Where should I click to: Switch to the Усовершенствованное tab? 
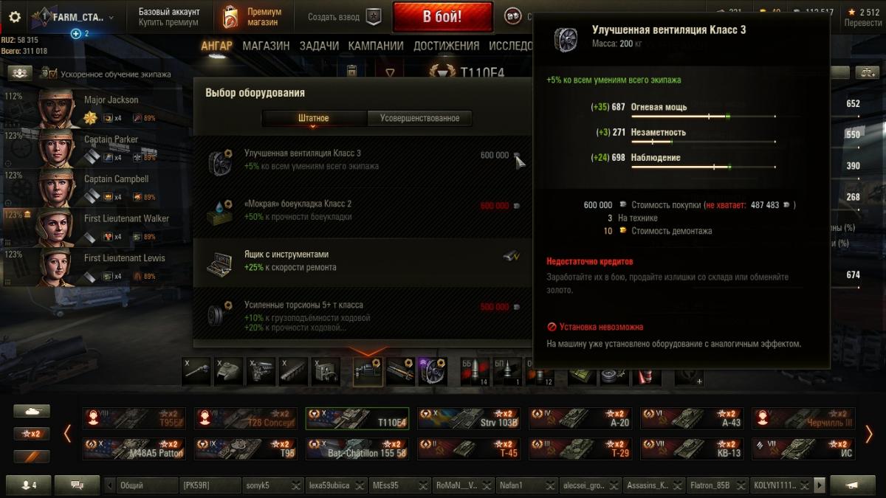coord(419,118)
